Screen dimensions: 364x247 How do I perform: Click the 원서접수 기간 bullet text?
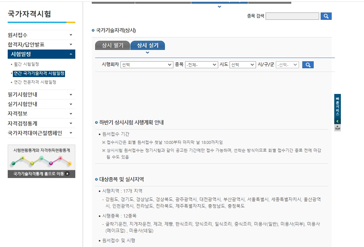coord(116,134)
